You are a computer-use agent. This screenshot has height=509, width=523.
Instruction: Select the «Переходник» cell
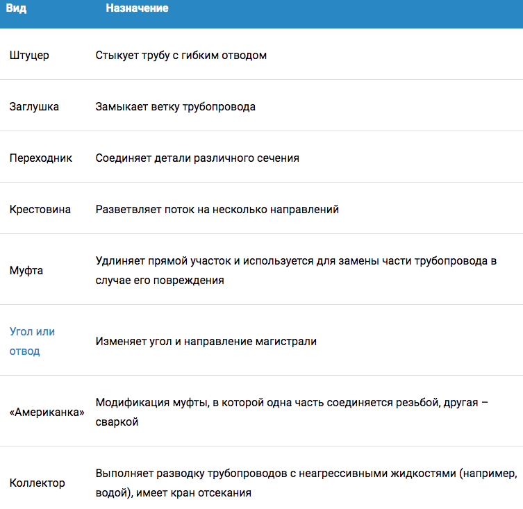click(x=41, y=158)
